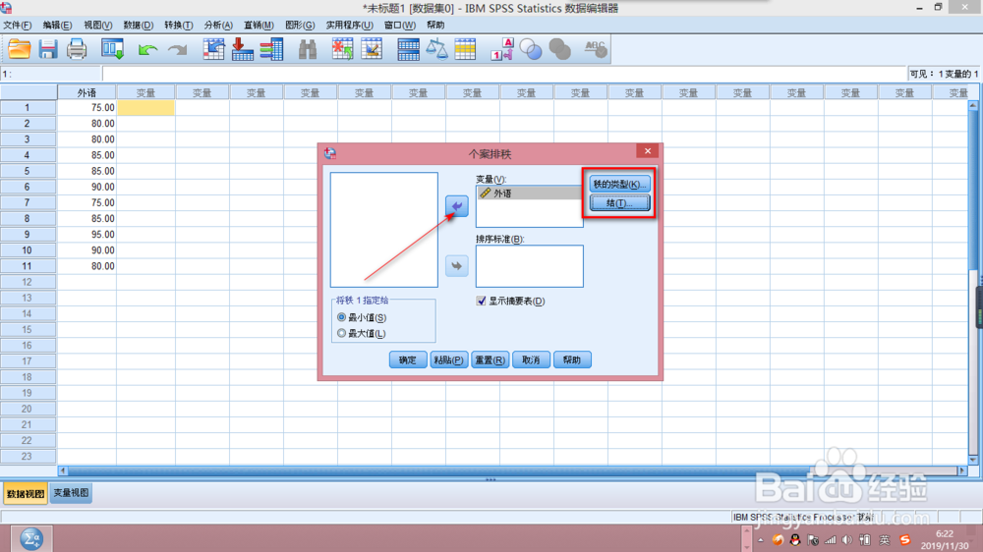Viewport: 983px width, 552px height.
Task: Click the lower gray arrow for sort criteria
Action: pyautogui.click(x=457, y=265)
